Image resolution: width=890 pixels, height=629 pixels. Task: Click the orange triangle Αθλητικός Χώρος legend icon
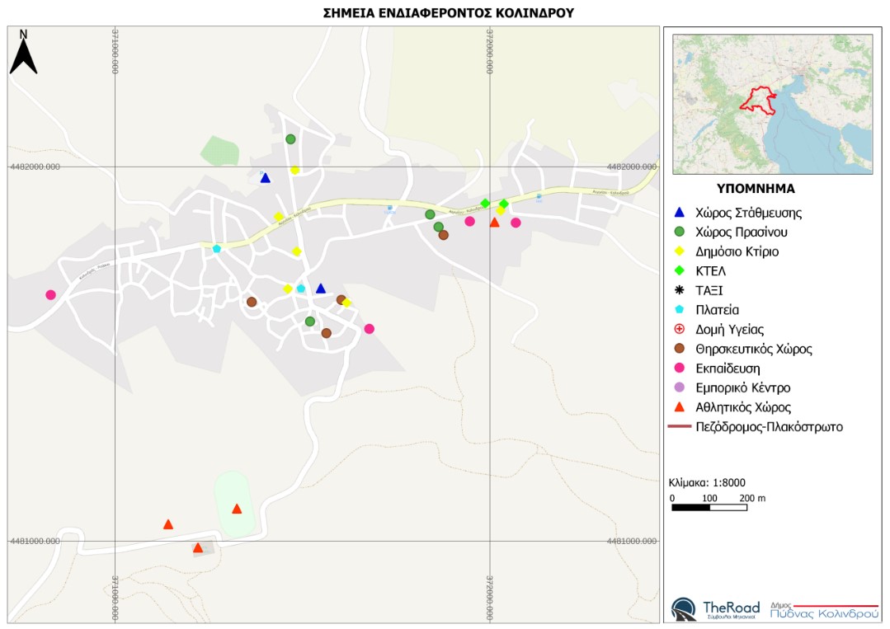(679, 407)
